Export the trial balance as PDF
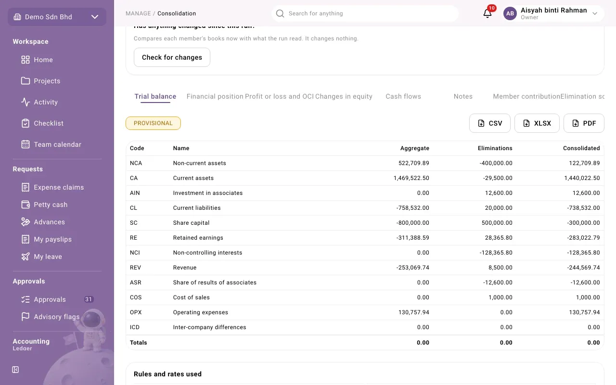Screen dimensions: 616x385 [x=584, y=123]
